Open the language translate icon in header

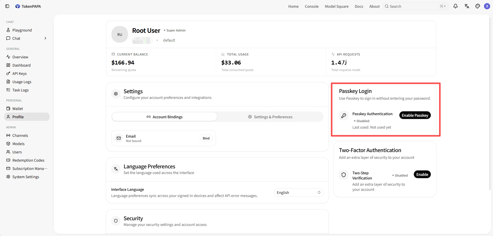467,6
